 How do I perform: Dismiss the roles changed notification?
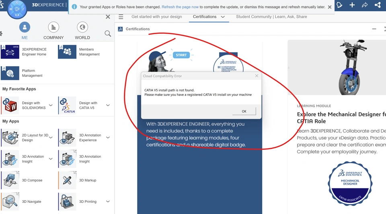tap(330, 7)
